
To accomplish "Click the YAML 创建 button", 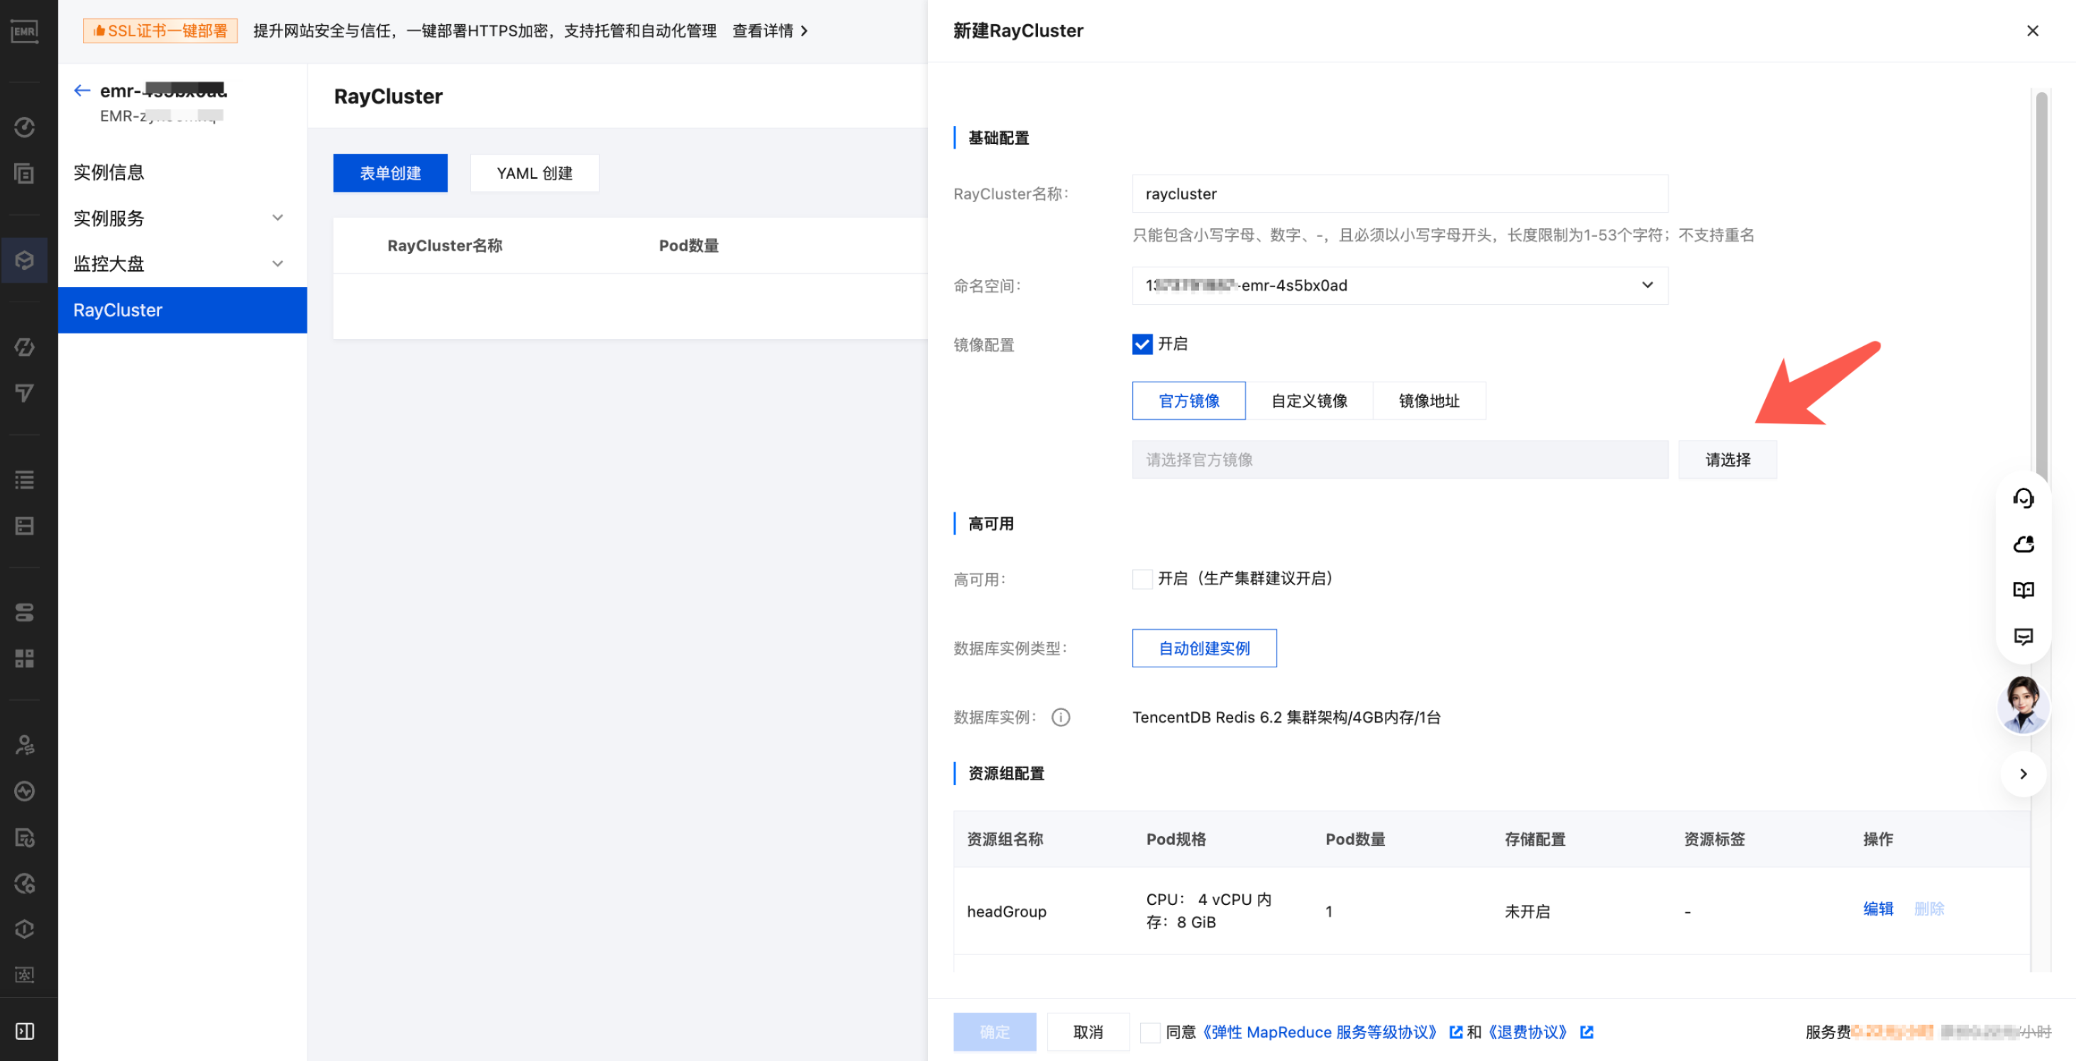I will pyautogui.click(x=534, y=173).
